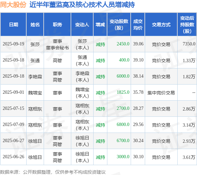197x175 pixels.
Task: Click the share count 6800.0
Action: (123, 125)
